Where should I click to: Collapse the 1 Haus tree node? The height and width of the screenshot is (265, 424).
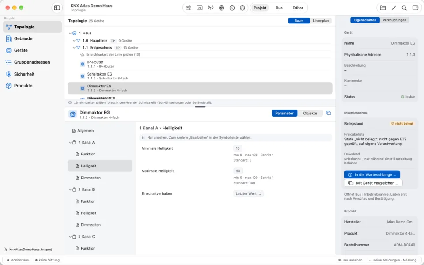tap(70, 33)
